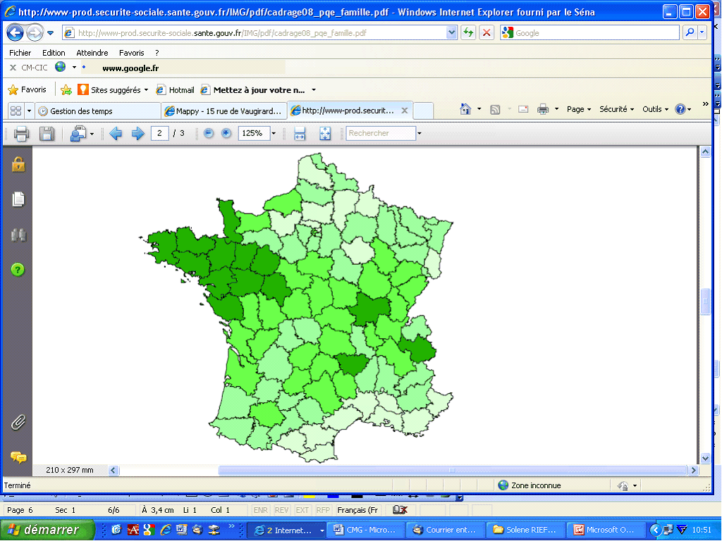Open the security lock panel
722x541 pixels.
click(x=18, y=164)
